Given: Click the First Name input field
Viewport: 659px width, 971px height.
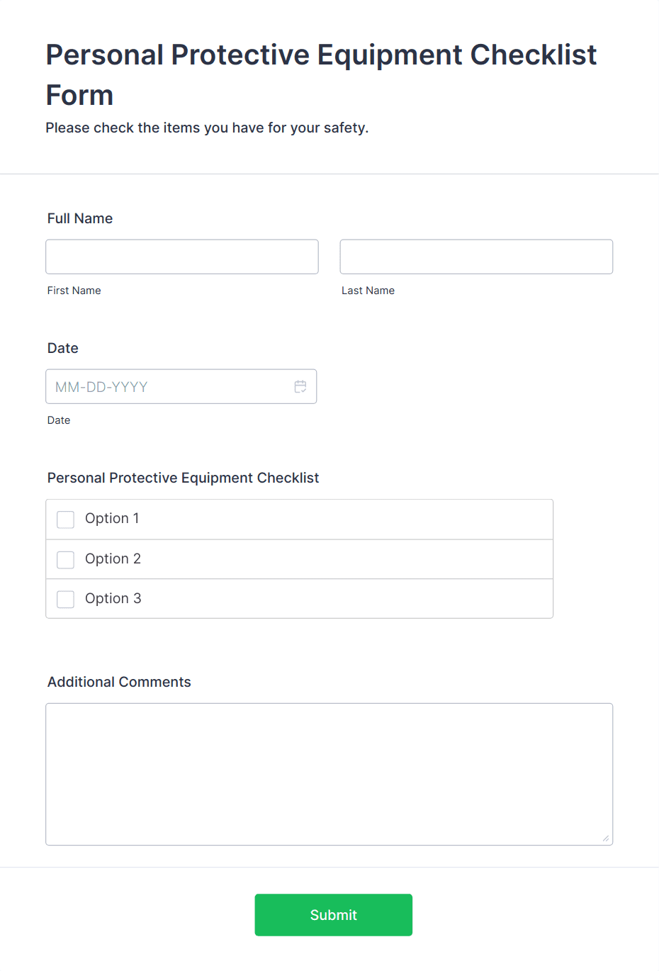Looking at the screenshot, I should [x=181, y=257].
